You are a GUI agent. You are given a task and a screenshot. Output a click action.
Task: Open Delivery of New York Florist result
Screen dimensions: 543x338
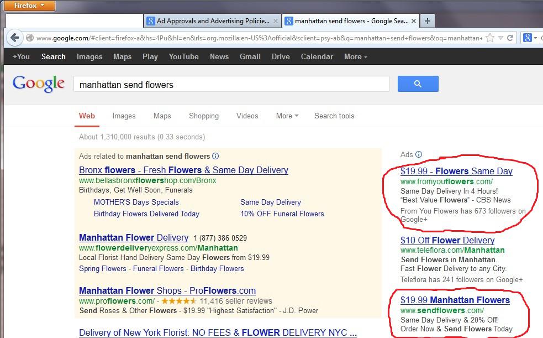[218, 333]
